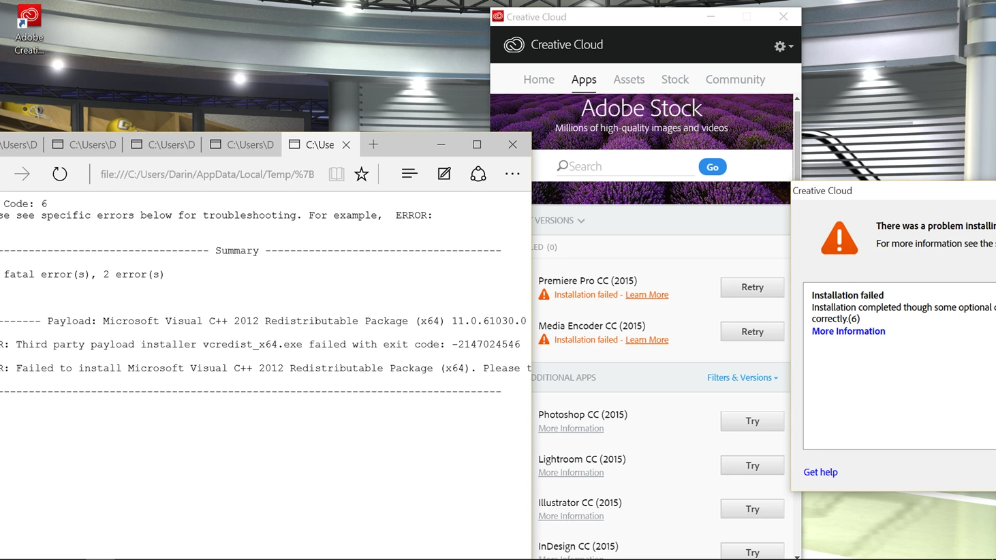Screen dimensions: 996x560
Task: Select the fourth C:\Users\D Edge tab
Action: click(242, 144)
